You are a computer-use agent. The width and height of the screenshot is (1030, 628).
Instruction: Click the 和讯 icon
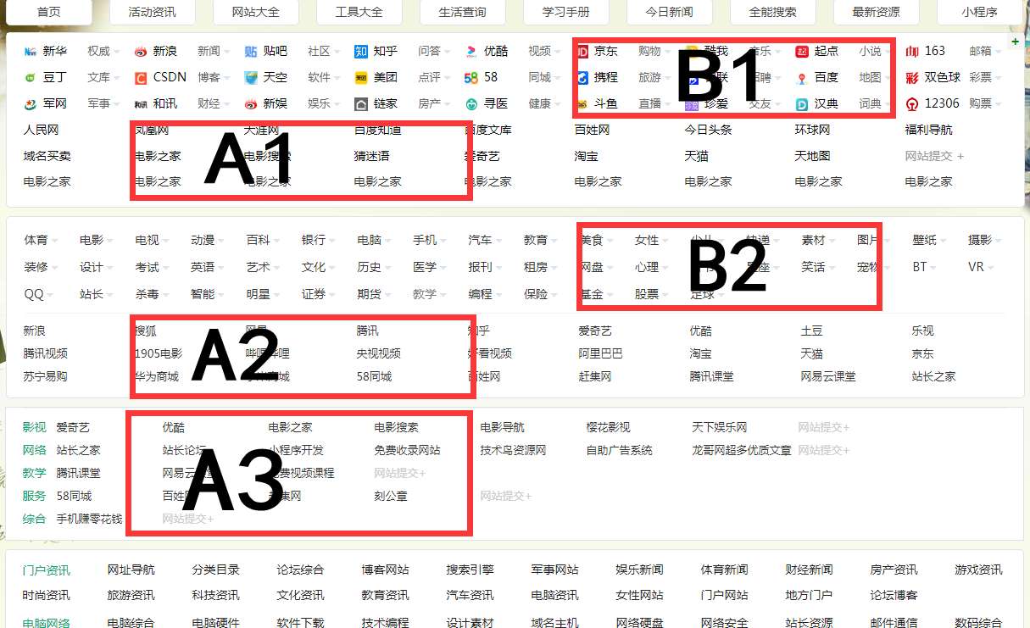point(141,104)
